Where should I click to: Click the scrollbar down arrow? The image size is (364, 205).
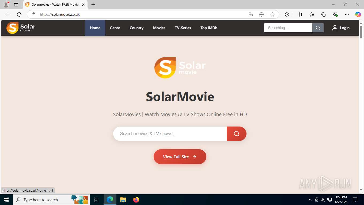361,190
